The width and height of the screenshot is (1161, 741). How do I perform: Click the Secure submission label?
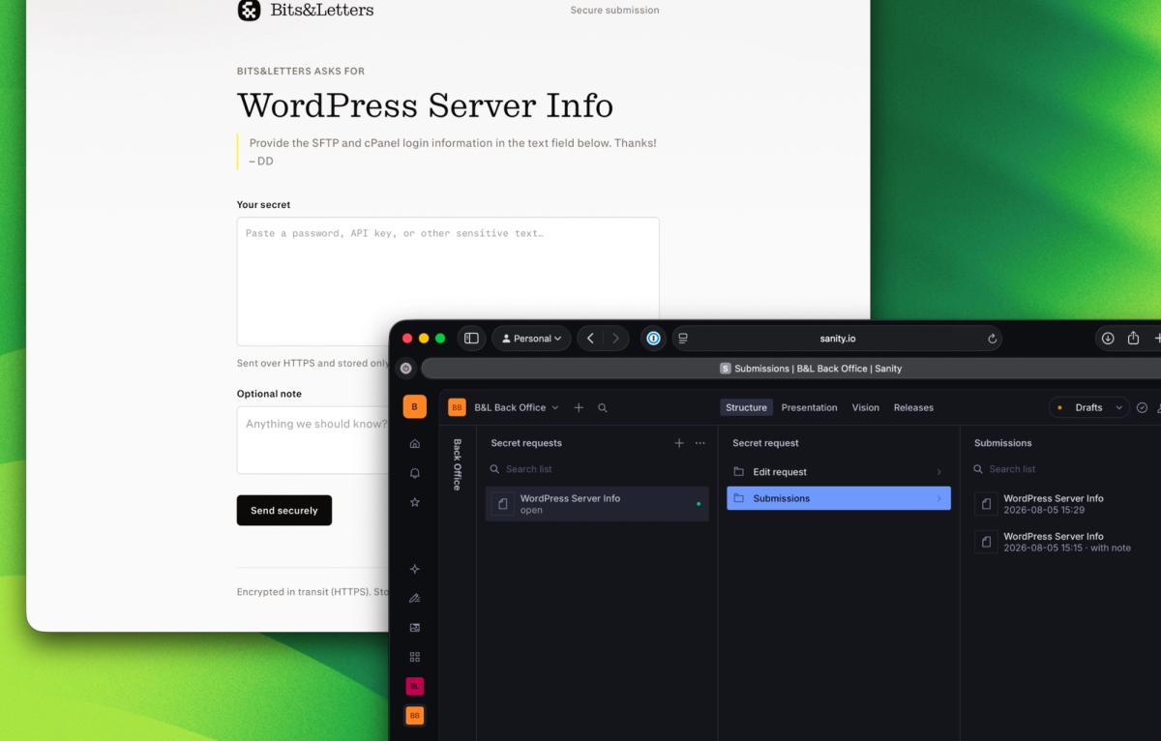pyautogui.click(x=614, y=11)
